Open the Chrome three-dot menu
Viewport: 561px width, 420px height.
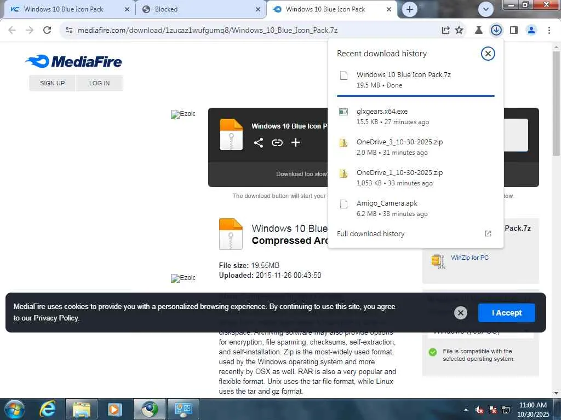[x=549, y=31]
